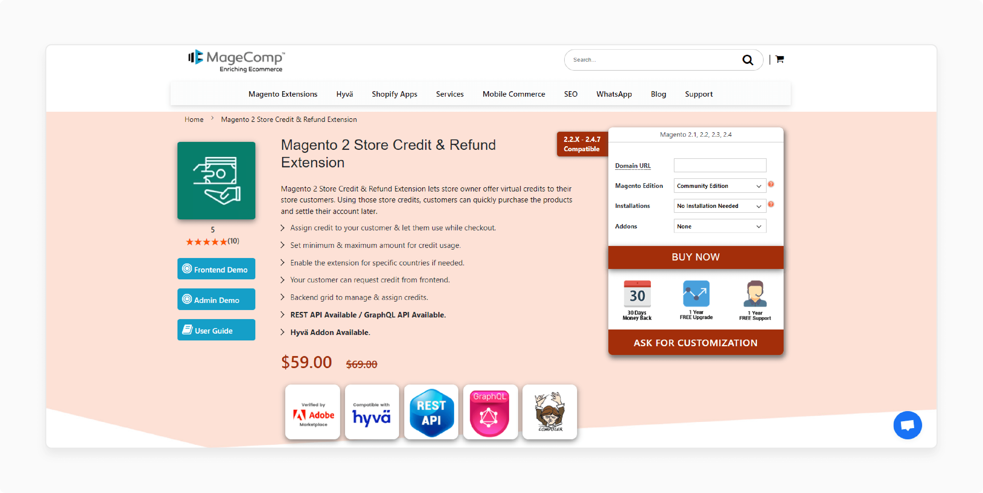Click the 30 Days Money Back icon
Viewport: 983px width, 493px height.
[x=637, y=293]
